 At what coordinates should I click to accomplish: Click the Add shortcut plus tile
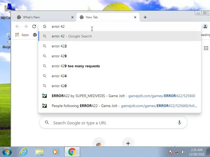click(128, 143)
